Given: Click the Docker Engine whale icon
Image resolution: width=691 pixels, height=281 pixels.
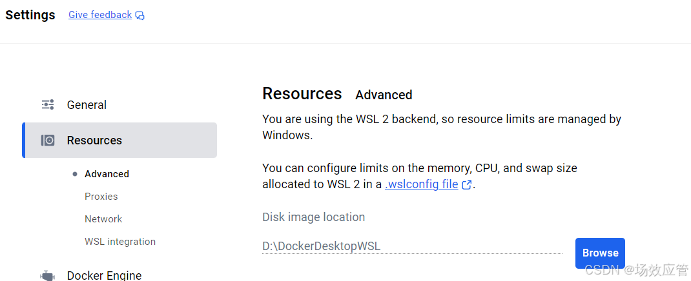Looking at the screenshot, I should point(48,275).
